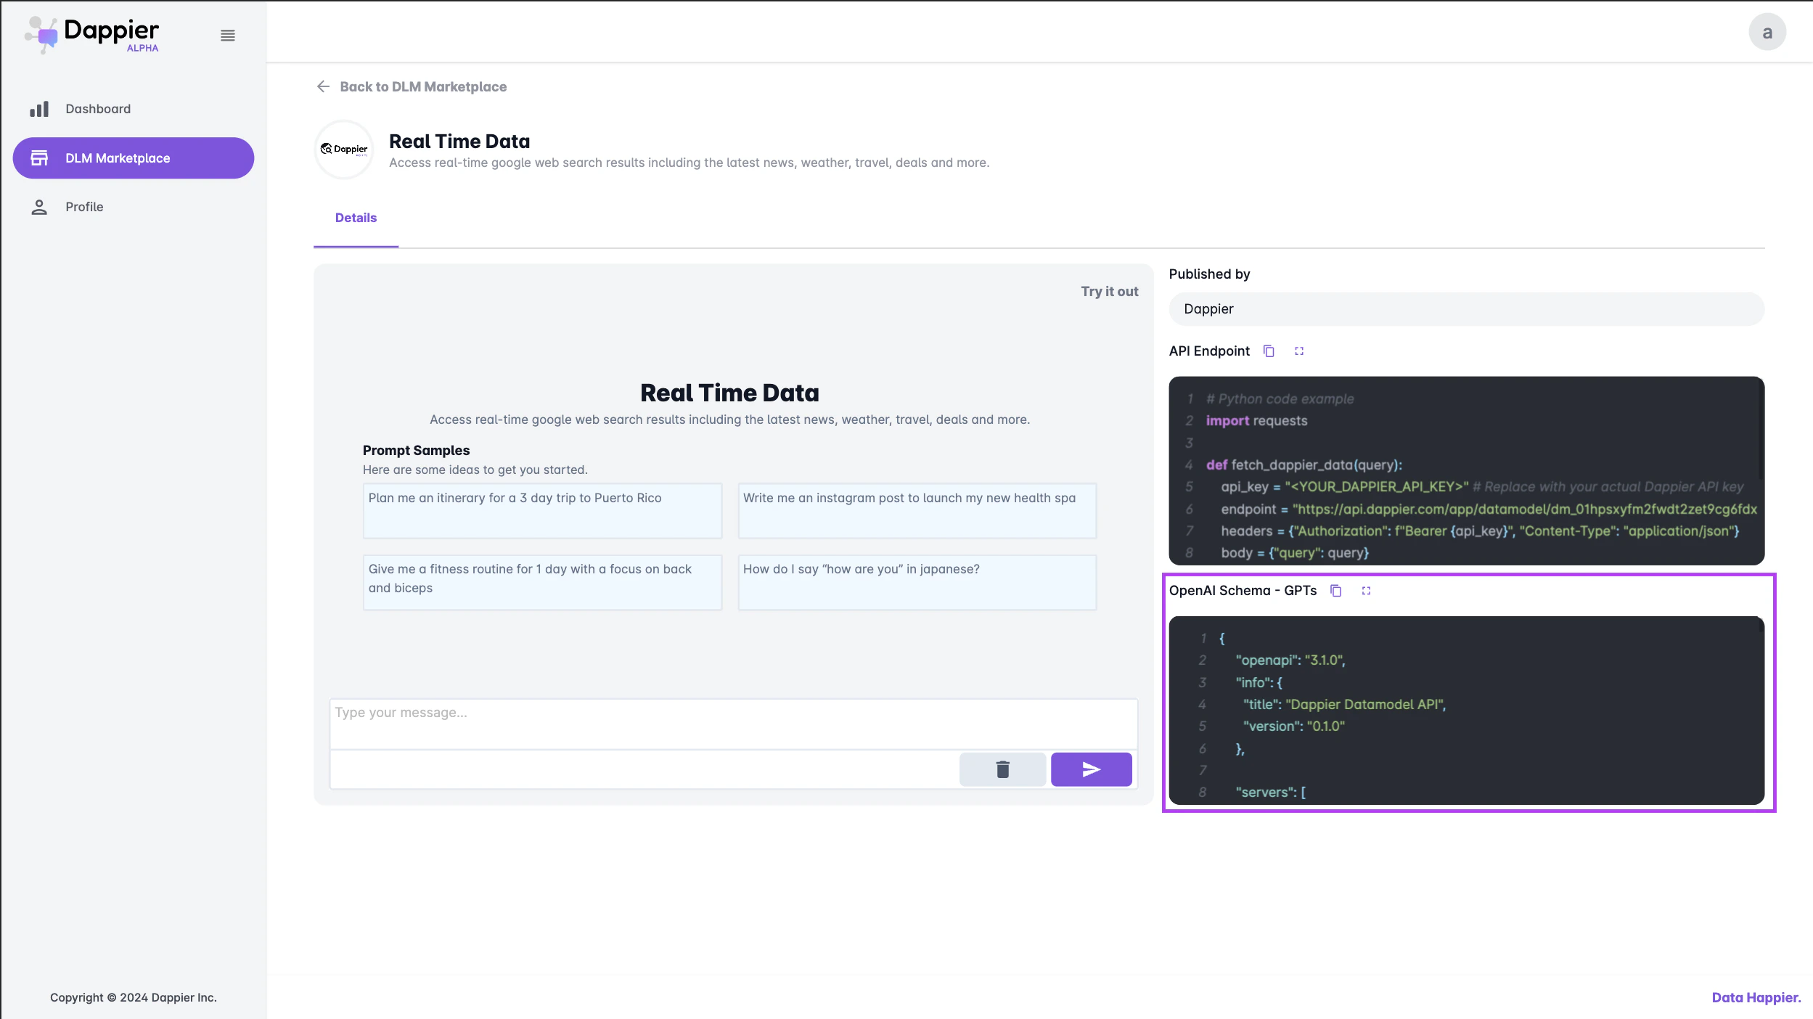This screenshot has width=1813, height=1019.
Task: Open DLM Marketplace from sidebar
Action: (x=134, y=158)
